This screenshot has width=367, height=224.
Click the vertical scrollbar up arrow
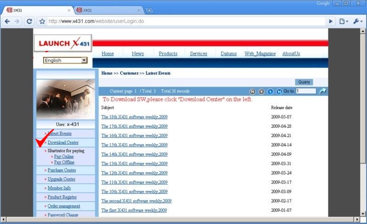coord(363,31)
